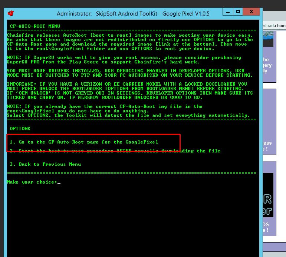The image size is (286, 257).
Task: Select option 1 'Go to the CF-Auto-Root page'
Action: [84, 142]
